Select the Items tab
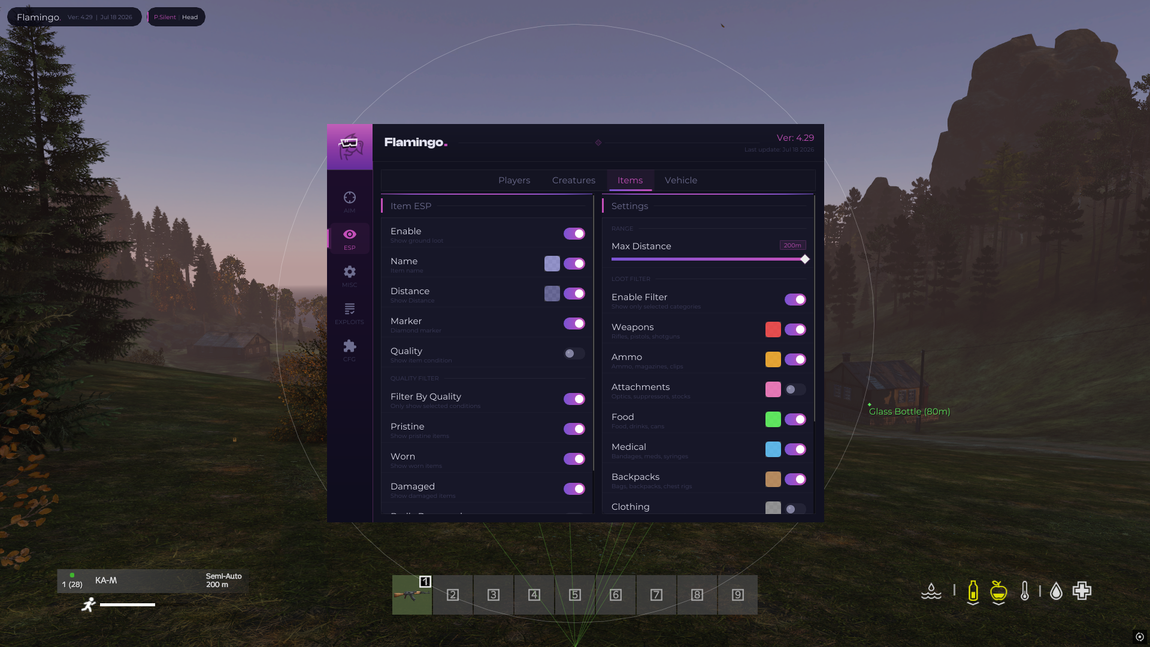The width and height of the screenshot is (1150, 647). coord(630,180)
